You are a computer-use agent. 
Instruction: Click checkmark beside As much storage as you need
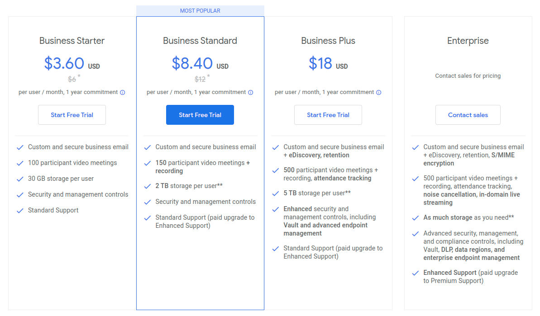click(415, 218)
